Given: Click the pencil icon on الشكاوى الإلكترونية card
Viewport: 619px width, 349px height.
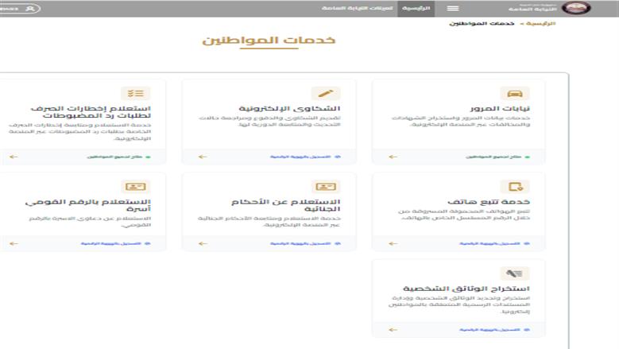Looking at the screenshot, I should (326, 94).
